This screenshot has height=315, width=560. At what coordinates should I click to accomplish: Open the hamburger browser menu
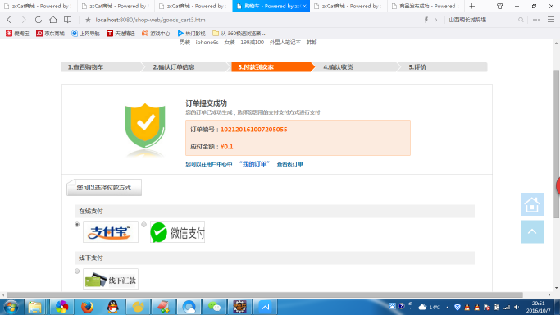pos(551,20)
